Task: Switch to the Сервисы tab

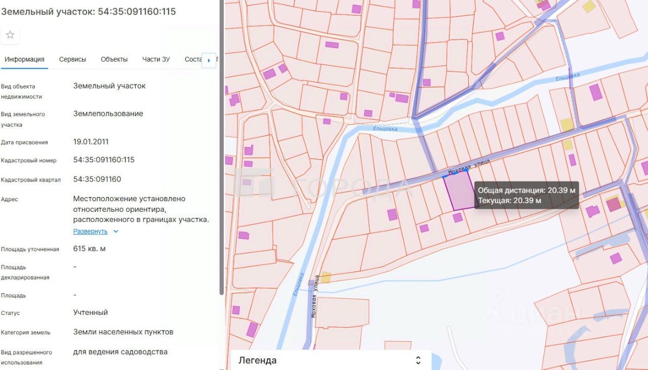Action: click(72, 59)
